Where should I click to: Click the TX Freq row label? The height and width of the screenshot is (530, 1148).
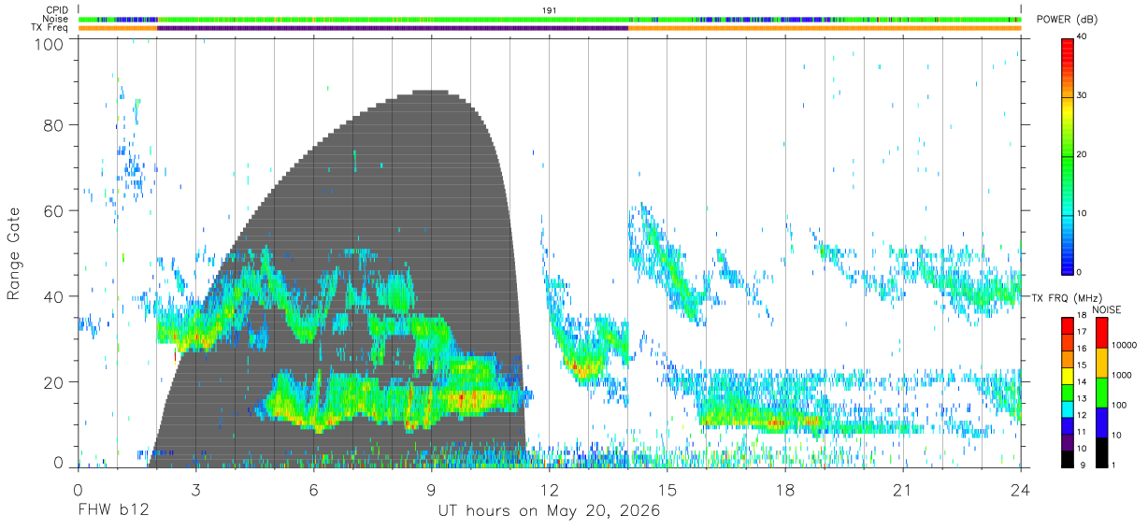click(50, 28)
